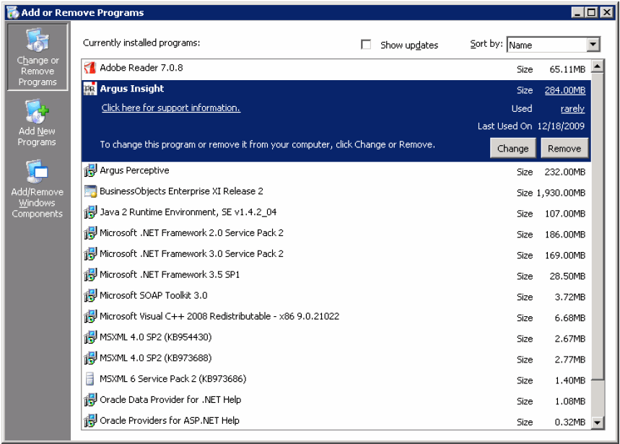Enable the Show updates checkbox
Image resolution: width=620 pixels, height=444 pixels.
click(366, 44)
